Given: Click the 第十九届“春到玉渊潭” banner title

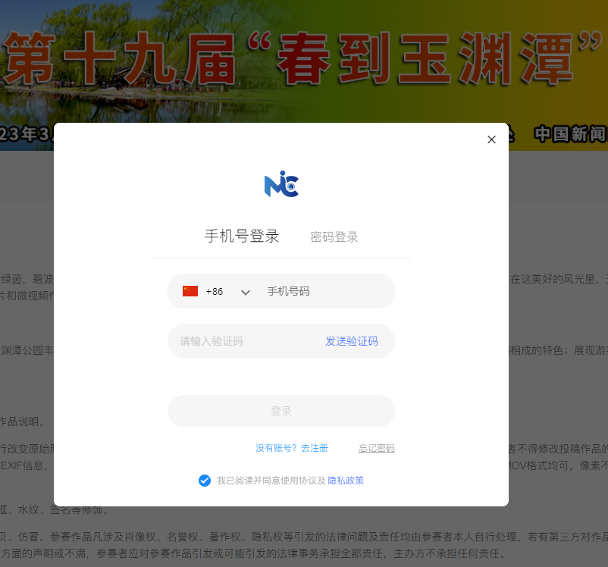Looking at the screenshot, I should pos(302,58).
